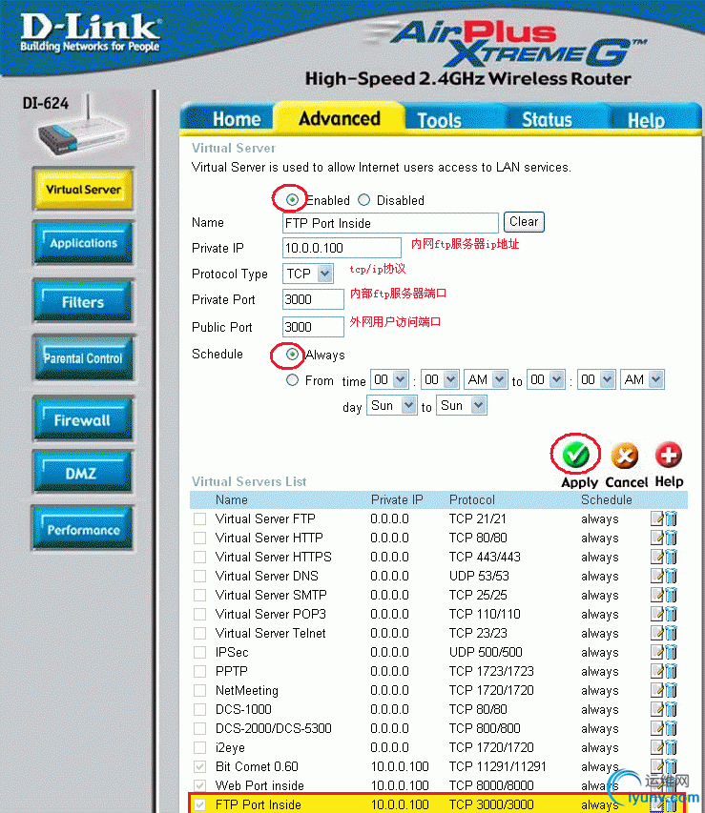Delete the Virtual Server FTP entry
Viewport: 705px width, 813px height.
point(672,518)
